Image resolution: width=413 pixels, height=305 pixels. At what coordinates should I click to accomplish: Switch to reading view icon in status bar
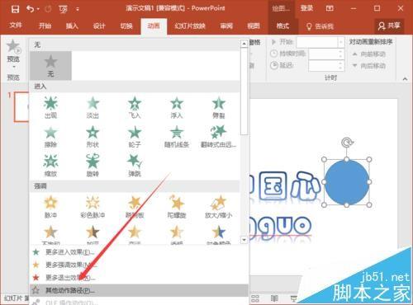(x=274, y=298)
